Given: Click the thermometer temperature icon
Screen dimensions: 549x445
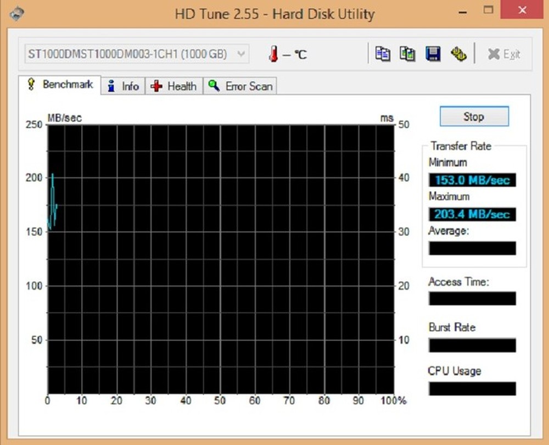Looking at the screenshot, I should (273, 53).
